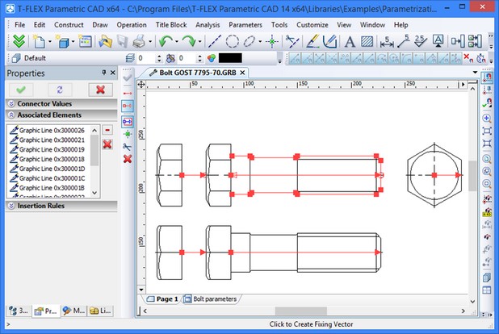The height and width of the screenshot is (334, 499).
Task: Open the Construct menu
Action: click(x=69, y=25)
